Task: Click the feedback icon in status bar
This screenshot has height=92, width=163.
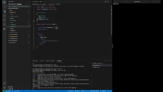Action: 107,91
